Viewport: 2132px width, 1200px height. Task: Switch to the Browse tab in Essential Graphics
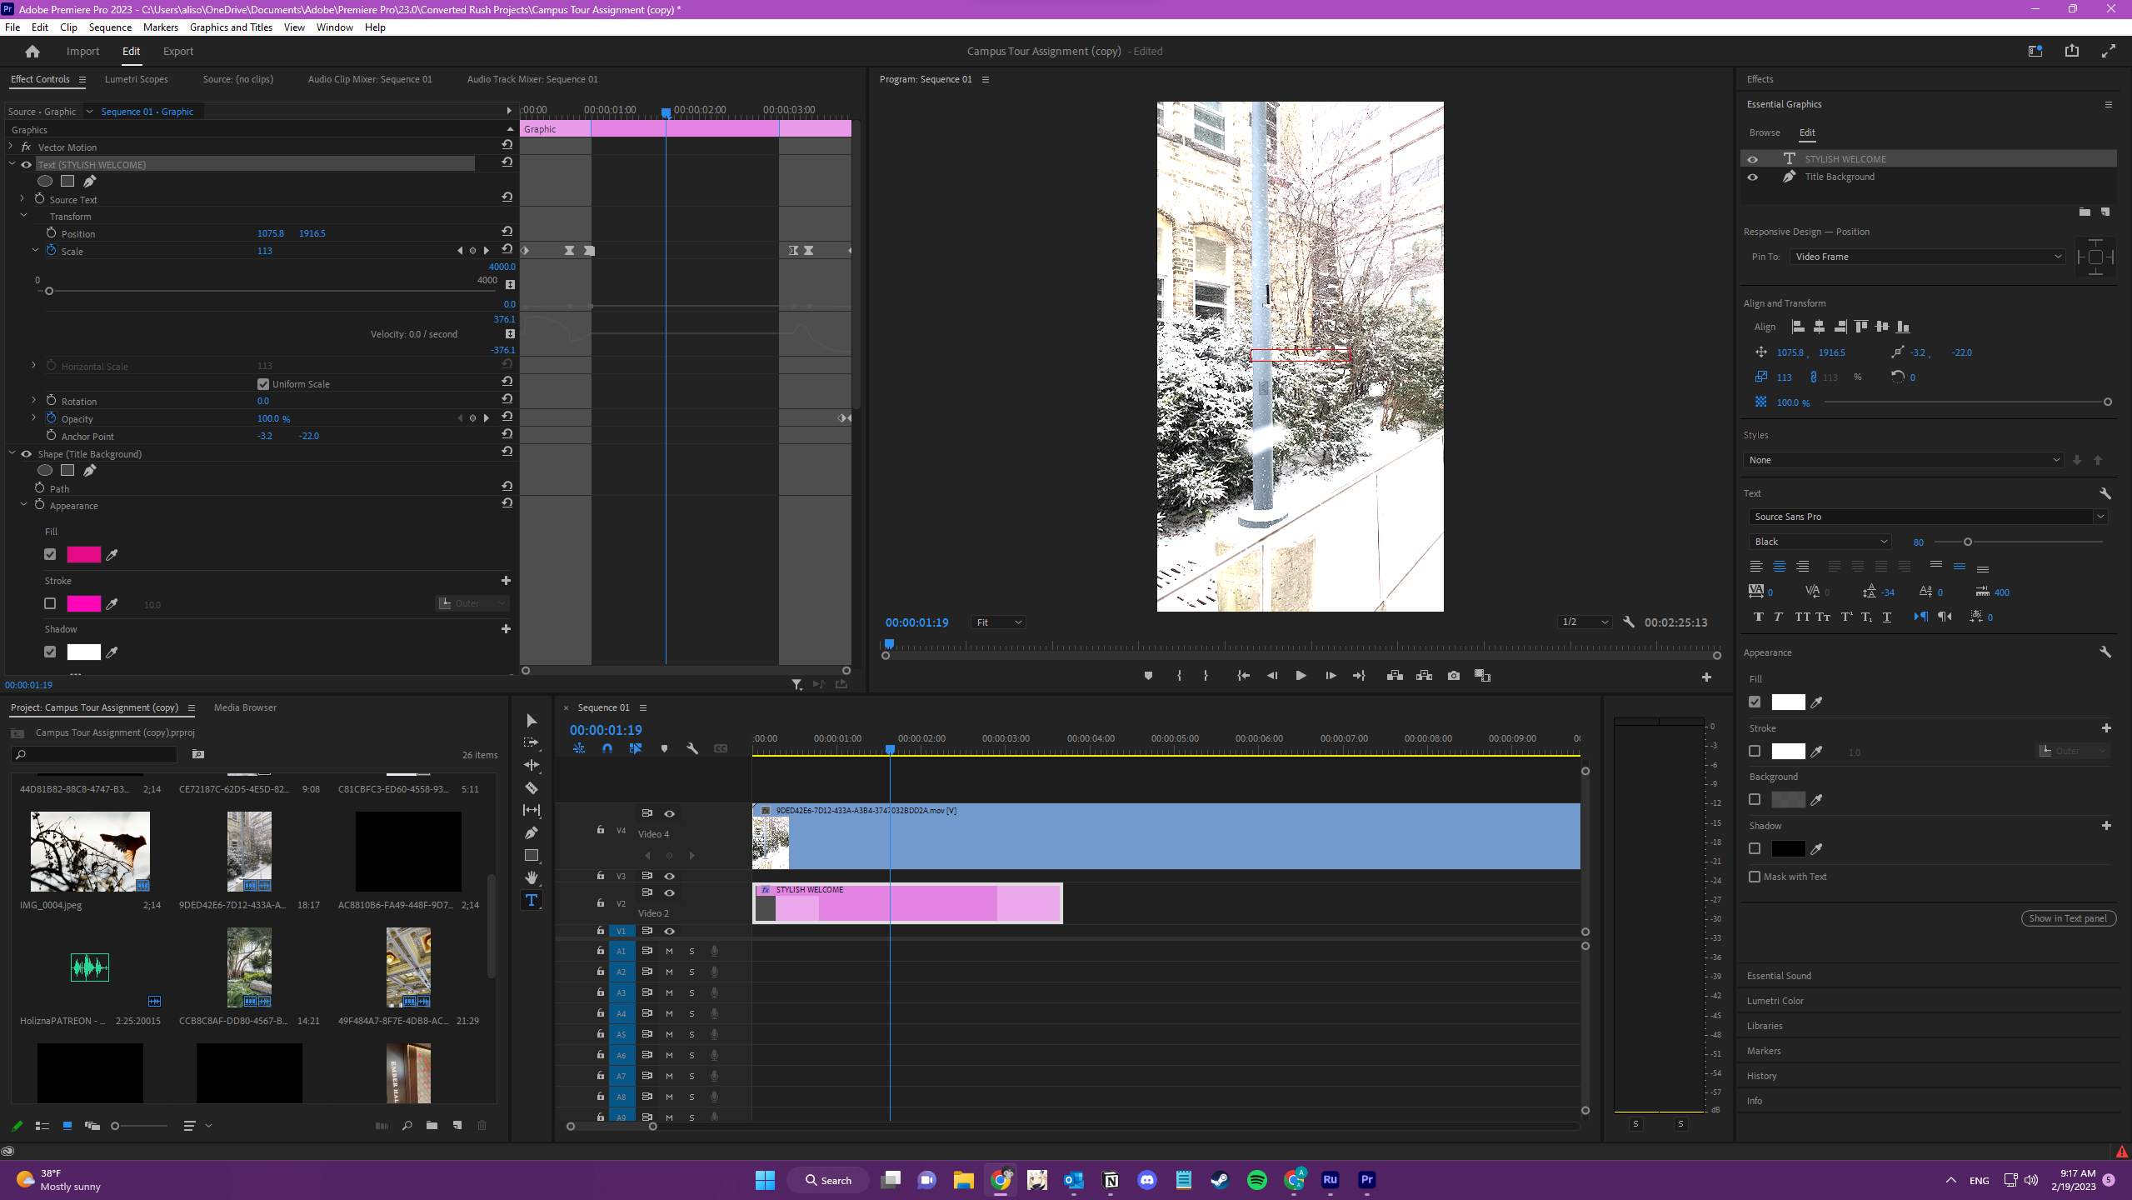(x=1764, y=132)
